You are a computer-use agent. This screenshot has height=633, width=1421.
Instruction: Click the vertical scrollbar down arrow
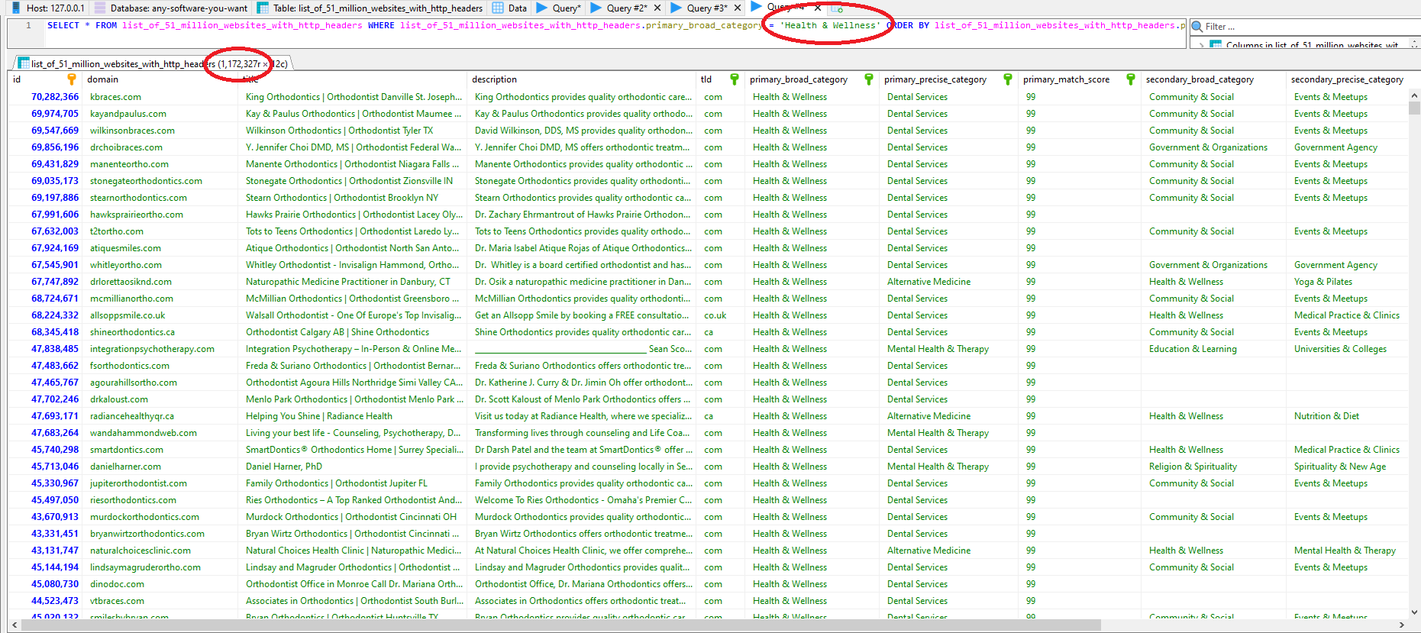coord(1414,612)
